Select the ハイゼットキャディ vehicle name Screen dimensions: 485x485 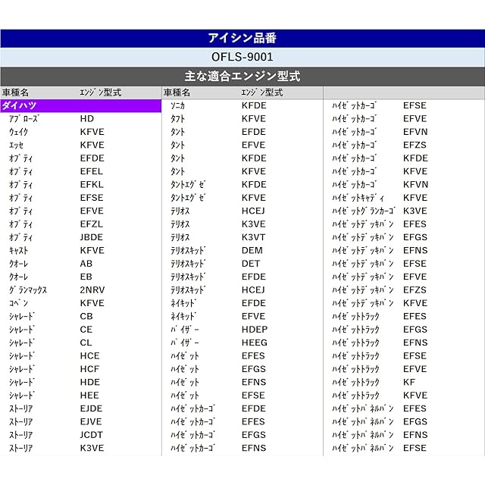[x=358, y=198]
